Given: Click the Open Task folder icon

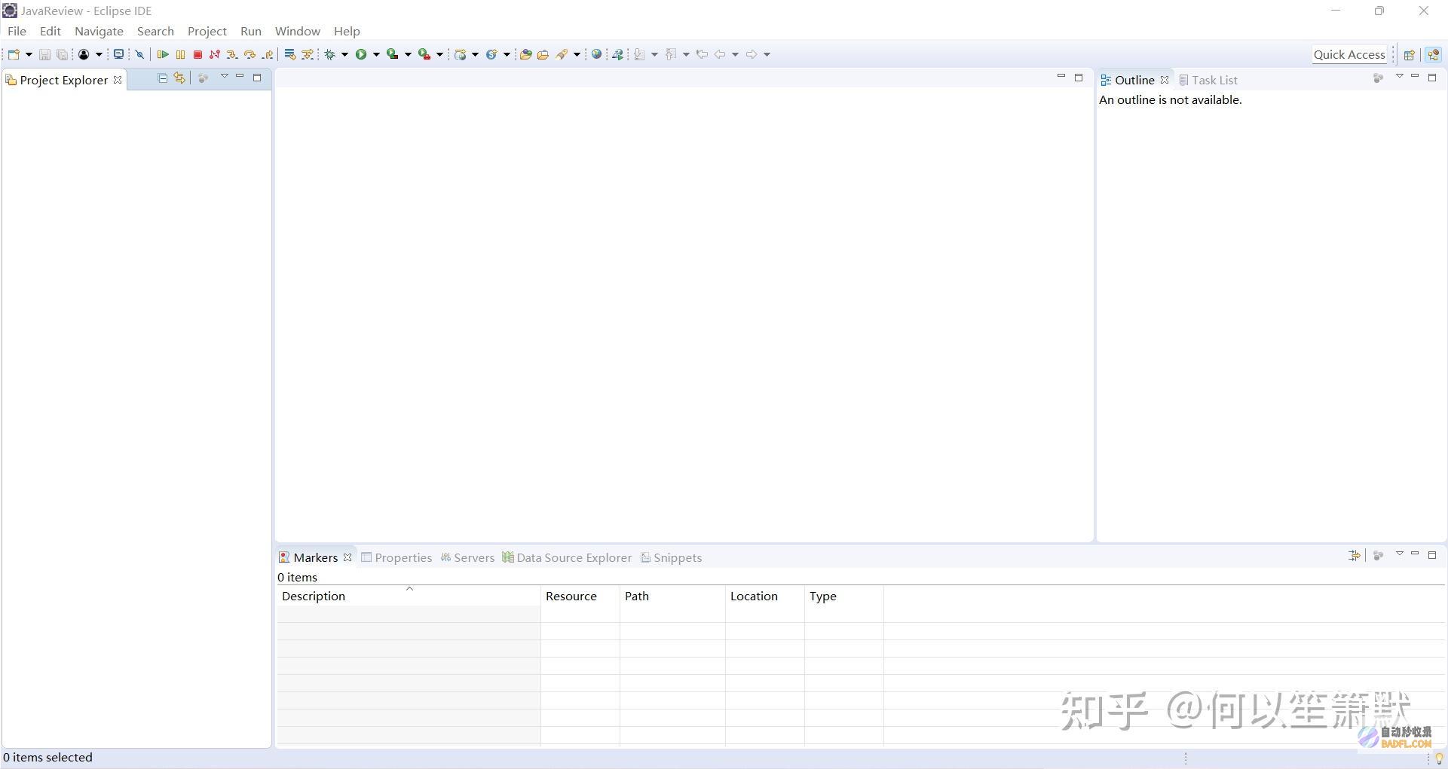Looking at the screenshot, I should [x=543, y=54].
